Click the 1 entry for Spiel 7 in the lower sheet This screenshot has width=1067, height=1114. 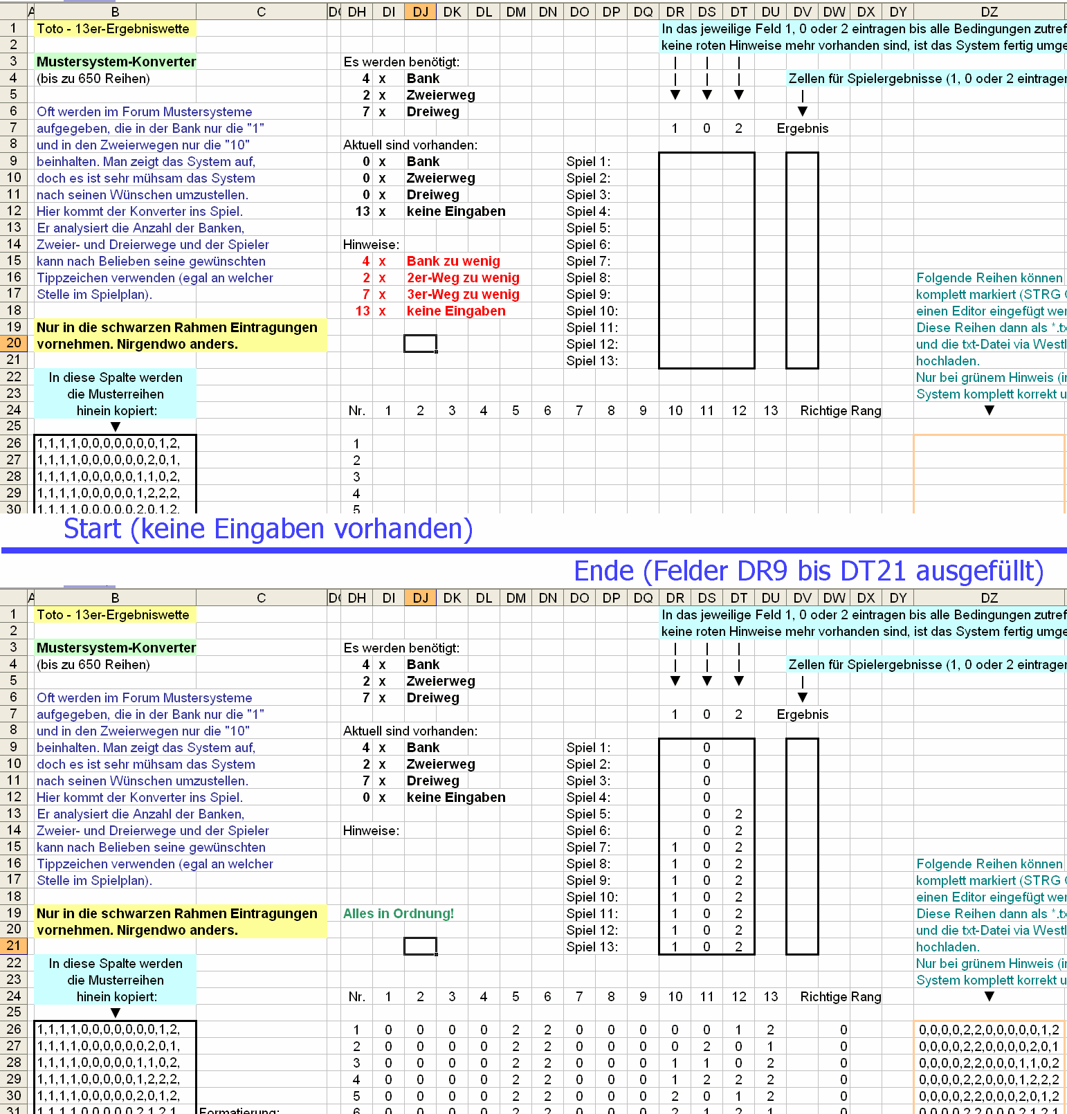pos(675,847)
